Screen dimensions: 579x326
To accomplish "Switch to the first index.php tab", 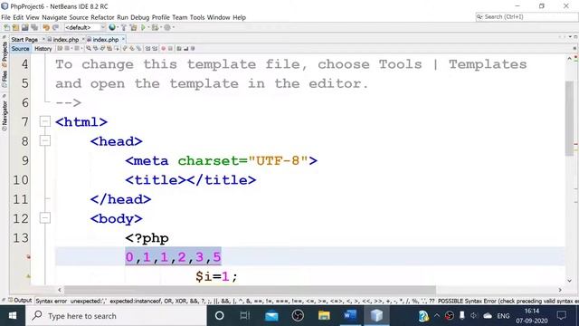I will pos(66,40).
